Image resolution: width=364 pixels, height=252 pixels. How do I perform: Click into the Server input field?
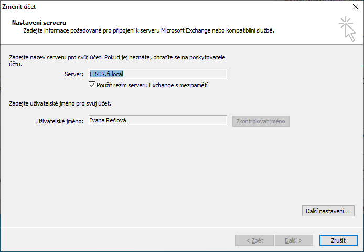click(x=178, y=74)
